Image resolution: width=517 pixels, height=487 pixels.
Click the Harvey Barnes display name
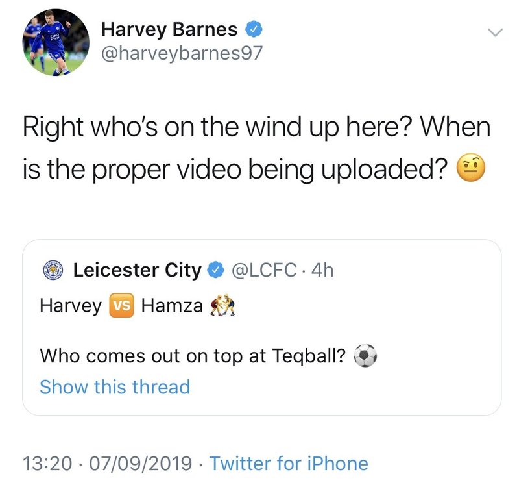pyautogui.click(x=169, y=29)
